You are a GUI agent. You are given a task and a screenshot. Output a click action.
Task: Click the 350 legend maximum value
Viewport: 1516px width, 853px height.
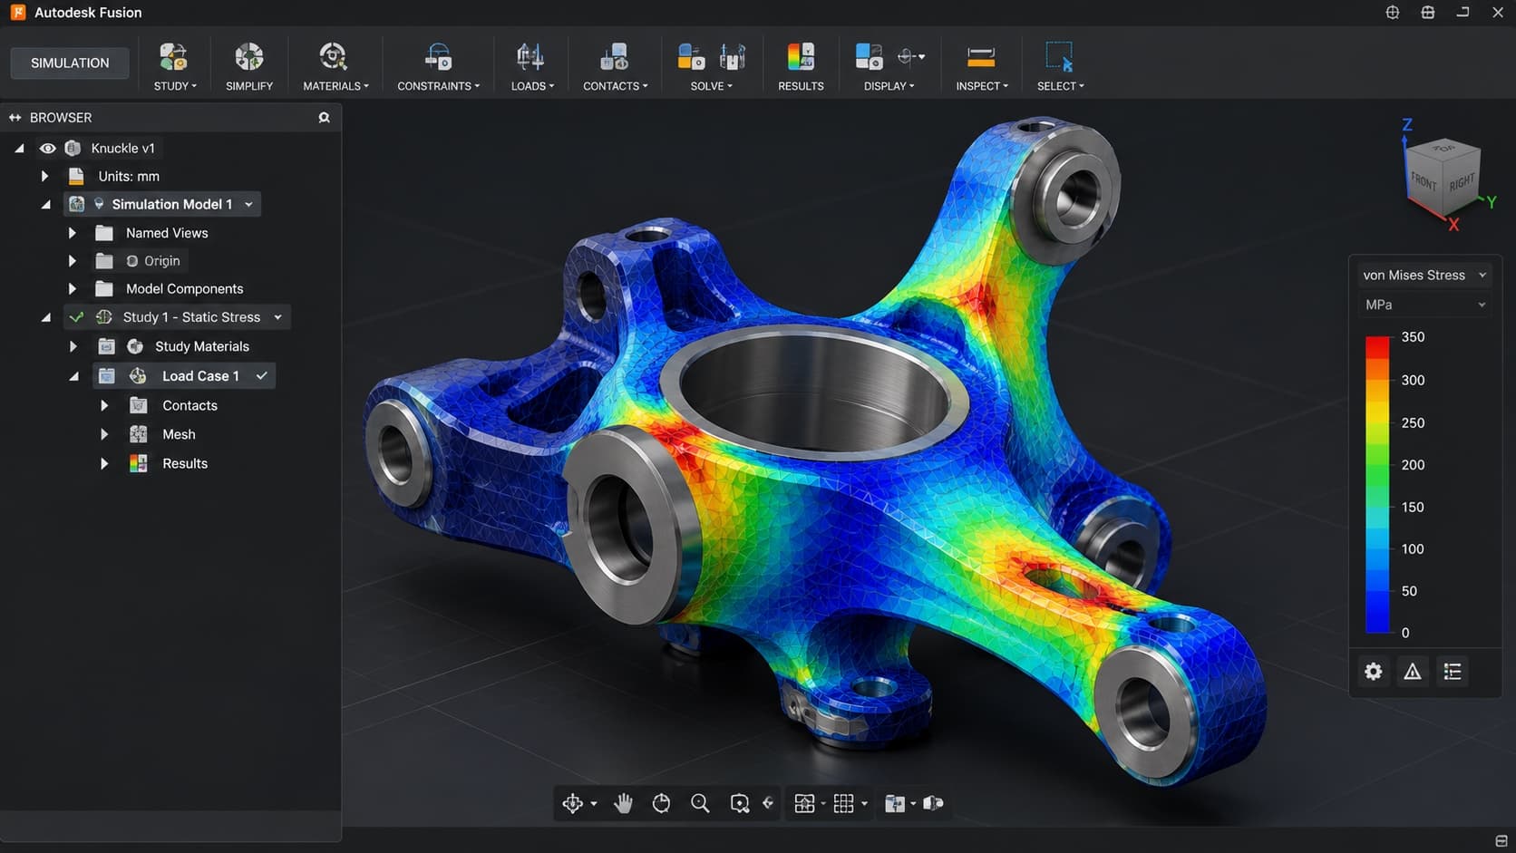(1413, 337)
